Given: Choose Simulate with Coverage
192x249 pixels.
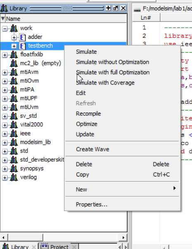Looking at the screenshot, I should [x=123, y=83].
